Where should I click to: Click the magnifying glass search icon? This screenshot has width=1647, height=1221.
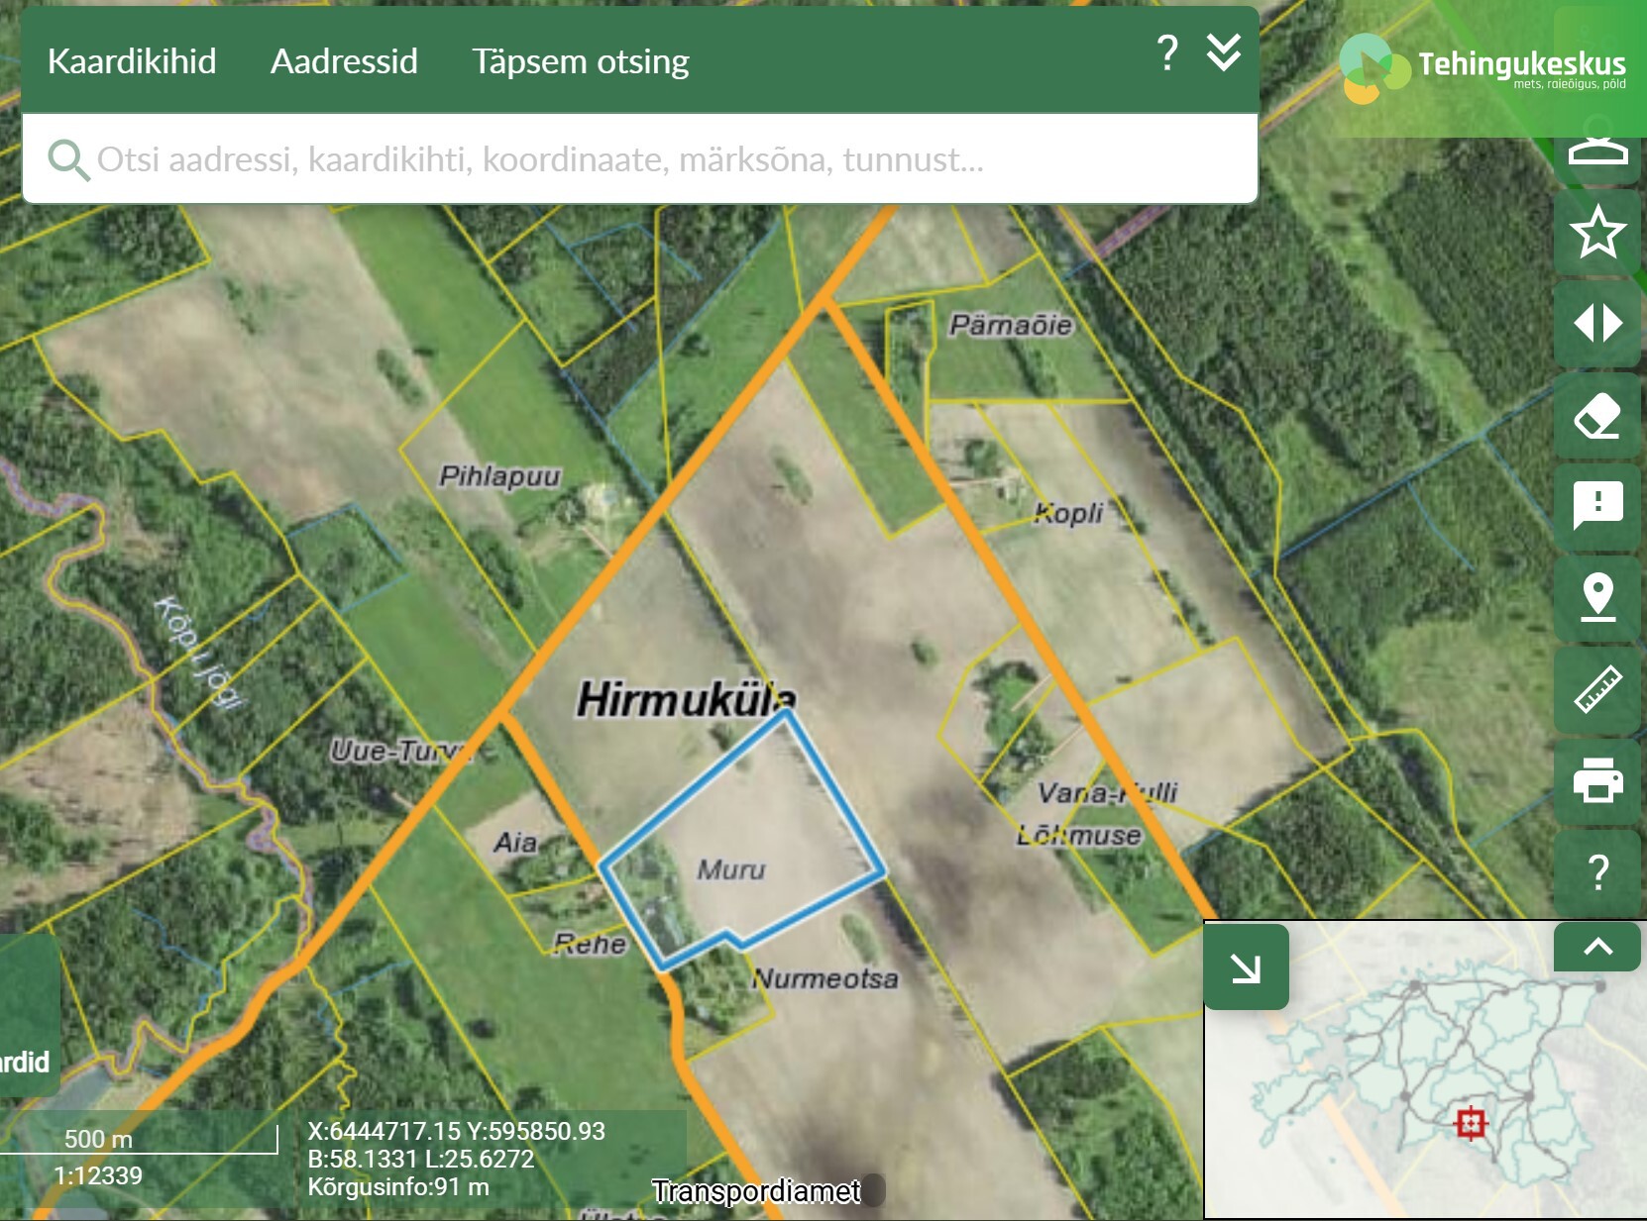click(x=67, y=159)
